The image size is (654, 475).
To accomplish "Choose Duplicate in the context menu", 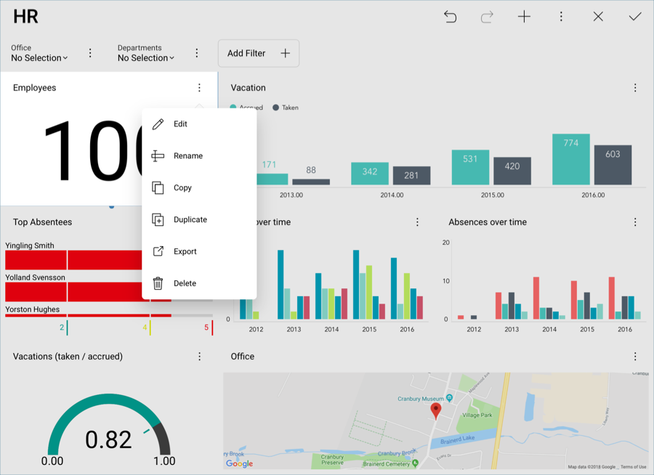I will 190,220.
